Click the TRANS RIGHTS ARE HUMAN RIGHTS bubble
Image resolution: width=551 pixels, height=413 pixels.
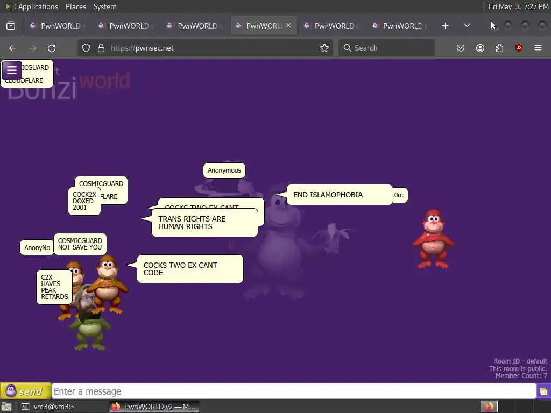pyautogui.click(x=204, y=223)
